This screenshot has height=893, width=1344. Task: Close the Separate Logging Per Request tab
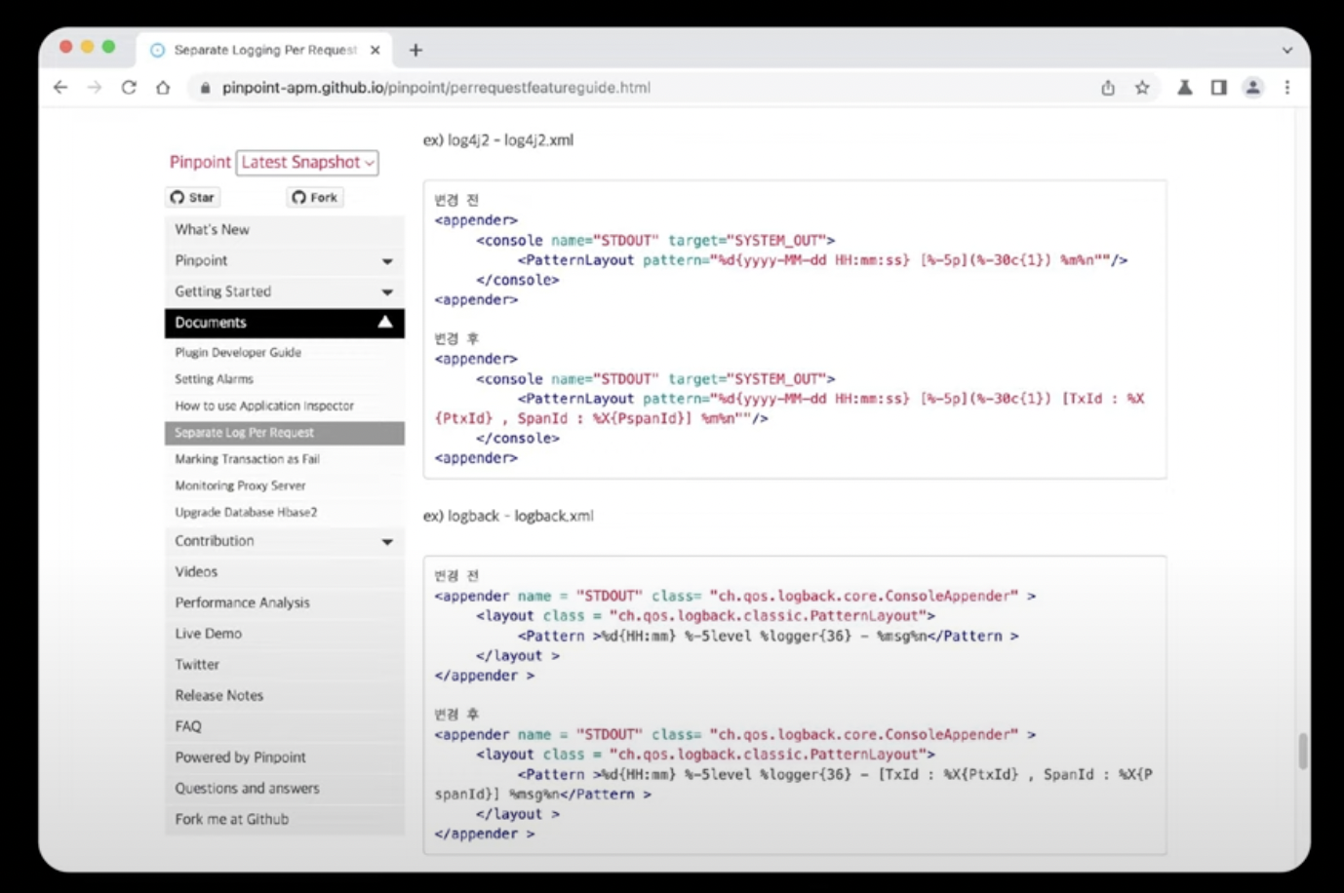tap(376, 50)
